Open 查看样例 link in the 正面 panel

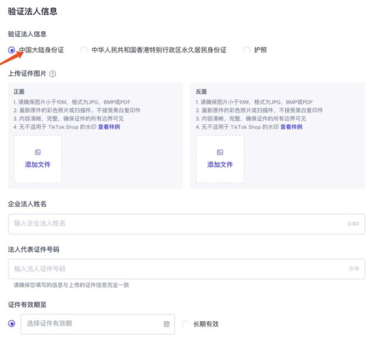pos(109,127)
